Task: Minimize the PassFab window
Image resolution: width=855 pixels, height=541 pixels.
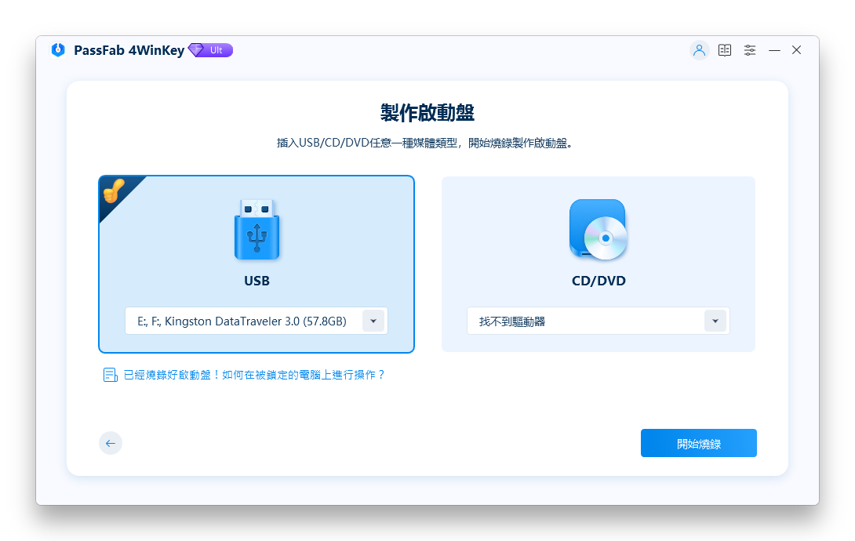Action: tap(774, 50)
